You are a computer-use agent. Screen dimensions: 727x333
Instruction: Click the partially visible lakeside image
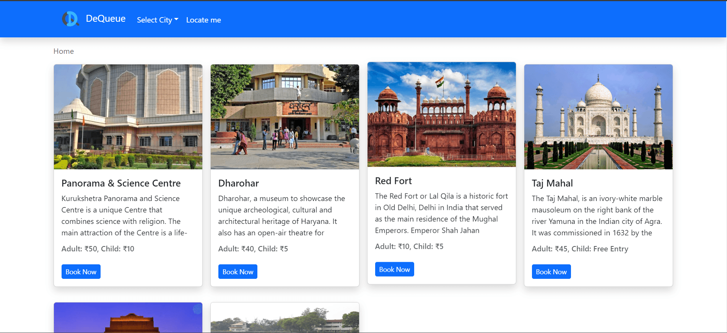pos(285,318)
